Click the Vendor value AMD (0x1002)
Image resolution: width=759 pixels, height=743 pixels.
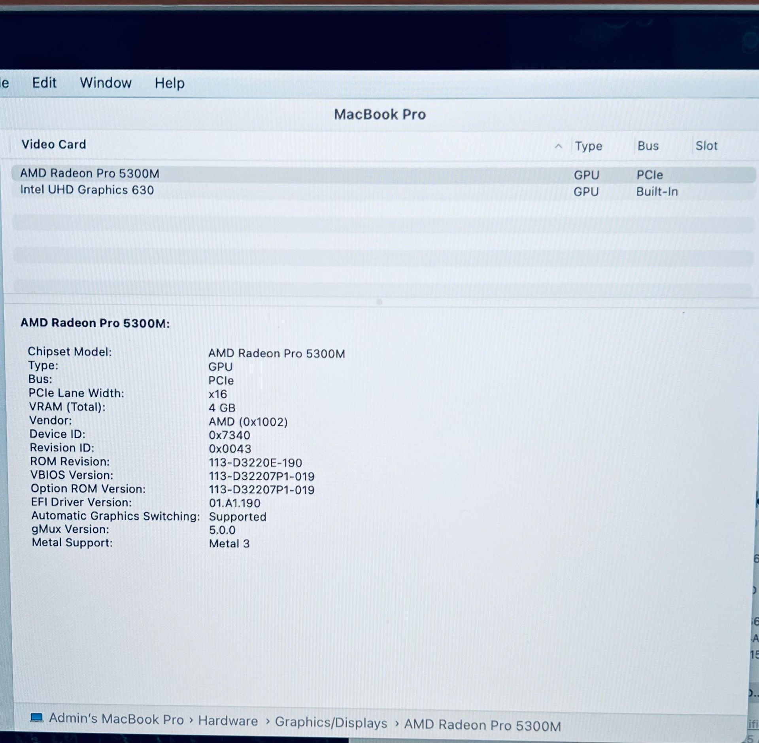(248, 422)
